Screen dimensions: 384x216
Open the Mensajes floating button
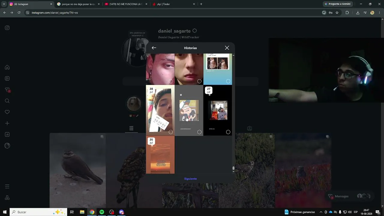click(x=349, y=196)
